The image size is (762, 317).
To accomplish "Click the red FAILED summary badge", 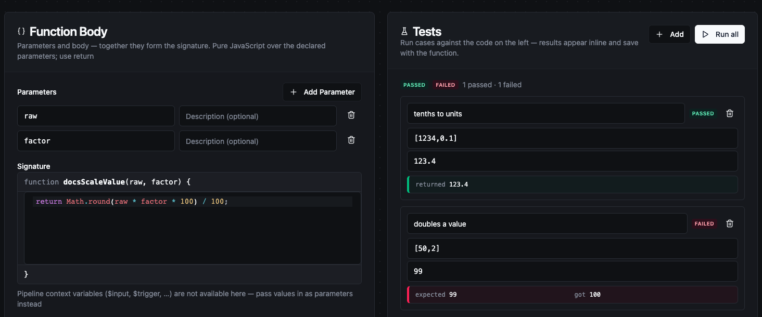I will [x=446, y=85].
